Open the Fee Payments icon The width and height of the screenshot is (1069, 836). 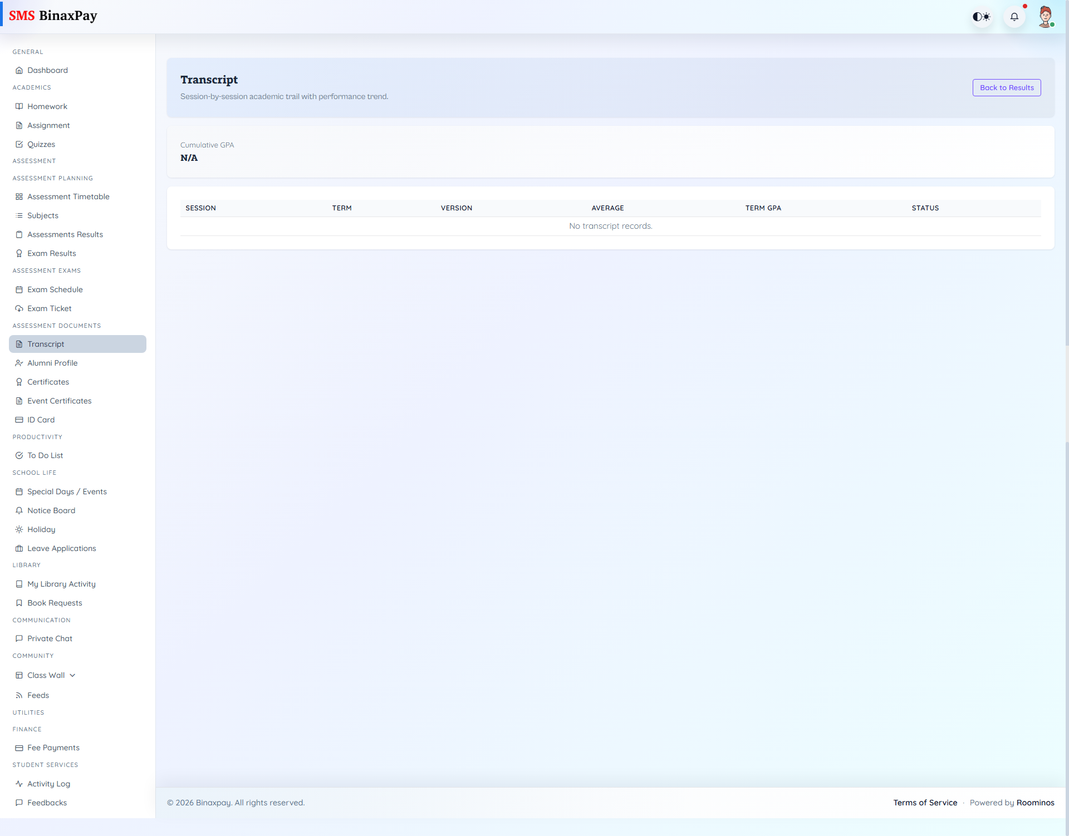pyautogui.click(x=19, y=748)
